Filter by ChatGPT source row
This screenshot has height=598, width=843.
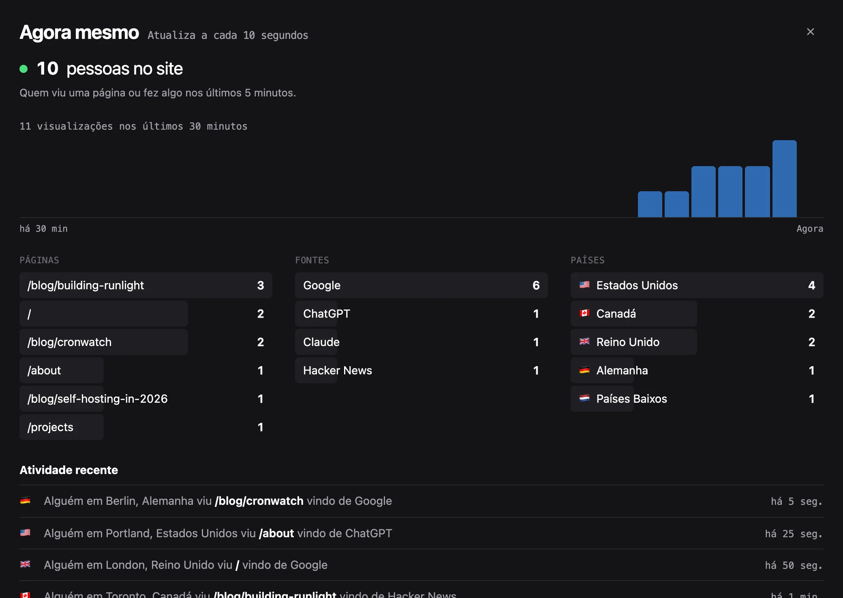coord(421,314)
